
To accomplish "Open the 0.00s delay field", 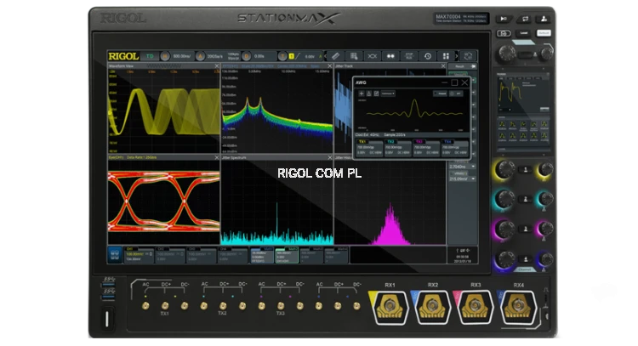I will coord(259,56).
